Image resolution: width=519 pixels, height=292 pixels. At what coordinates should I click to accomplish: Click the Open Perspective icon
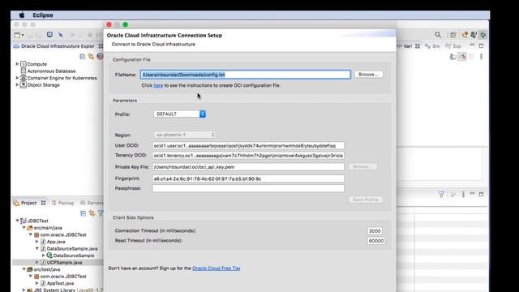click(x=453, y=35)
